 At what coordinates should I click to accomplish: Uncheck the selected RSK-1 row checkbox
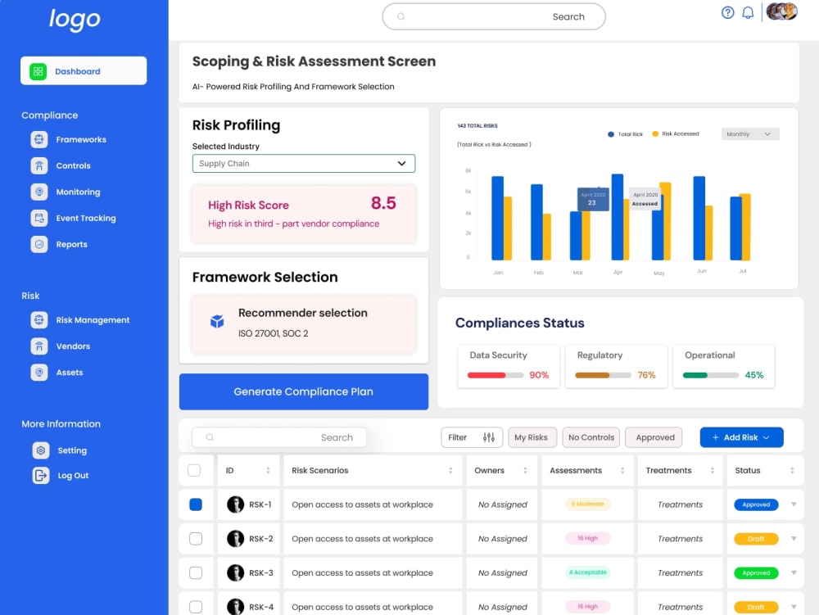pos(196,504)
